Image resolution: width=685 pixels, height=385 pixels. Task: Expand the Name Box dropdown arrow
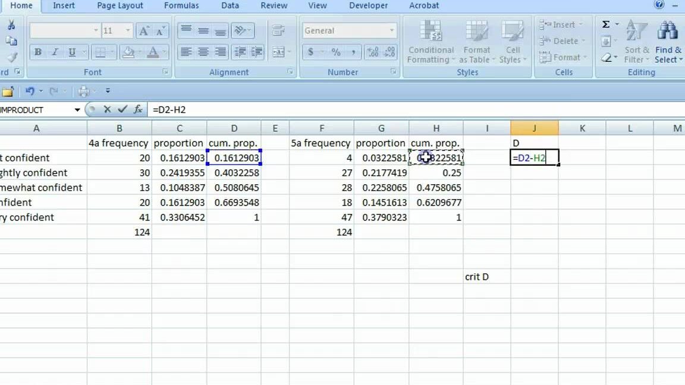click(77, 110)
